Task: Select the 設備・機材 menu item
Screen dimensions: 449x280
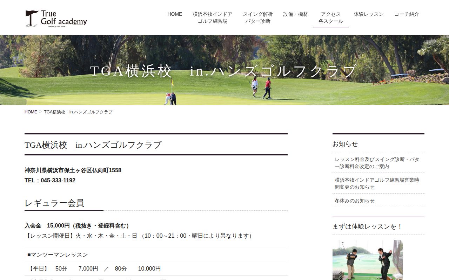Action: click(296, 14)
